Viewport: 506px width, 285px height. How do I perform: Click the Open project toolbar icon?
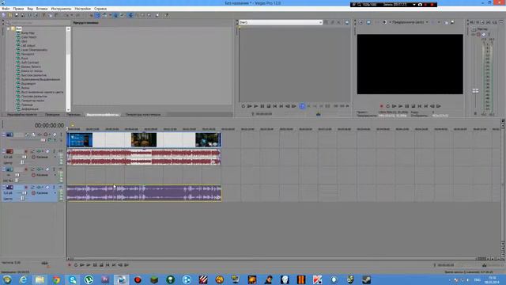tap(10, 15)
